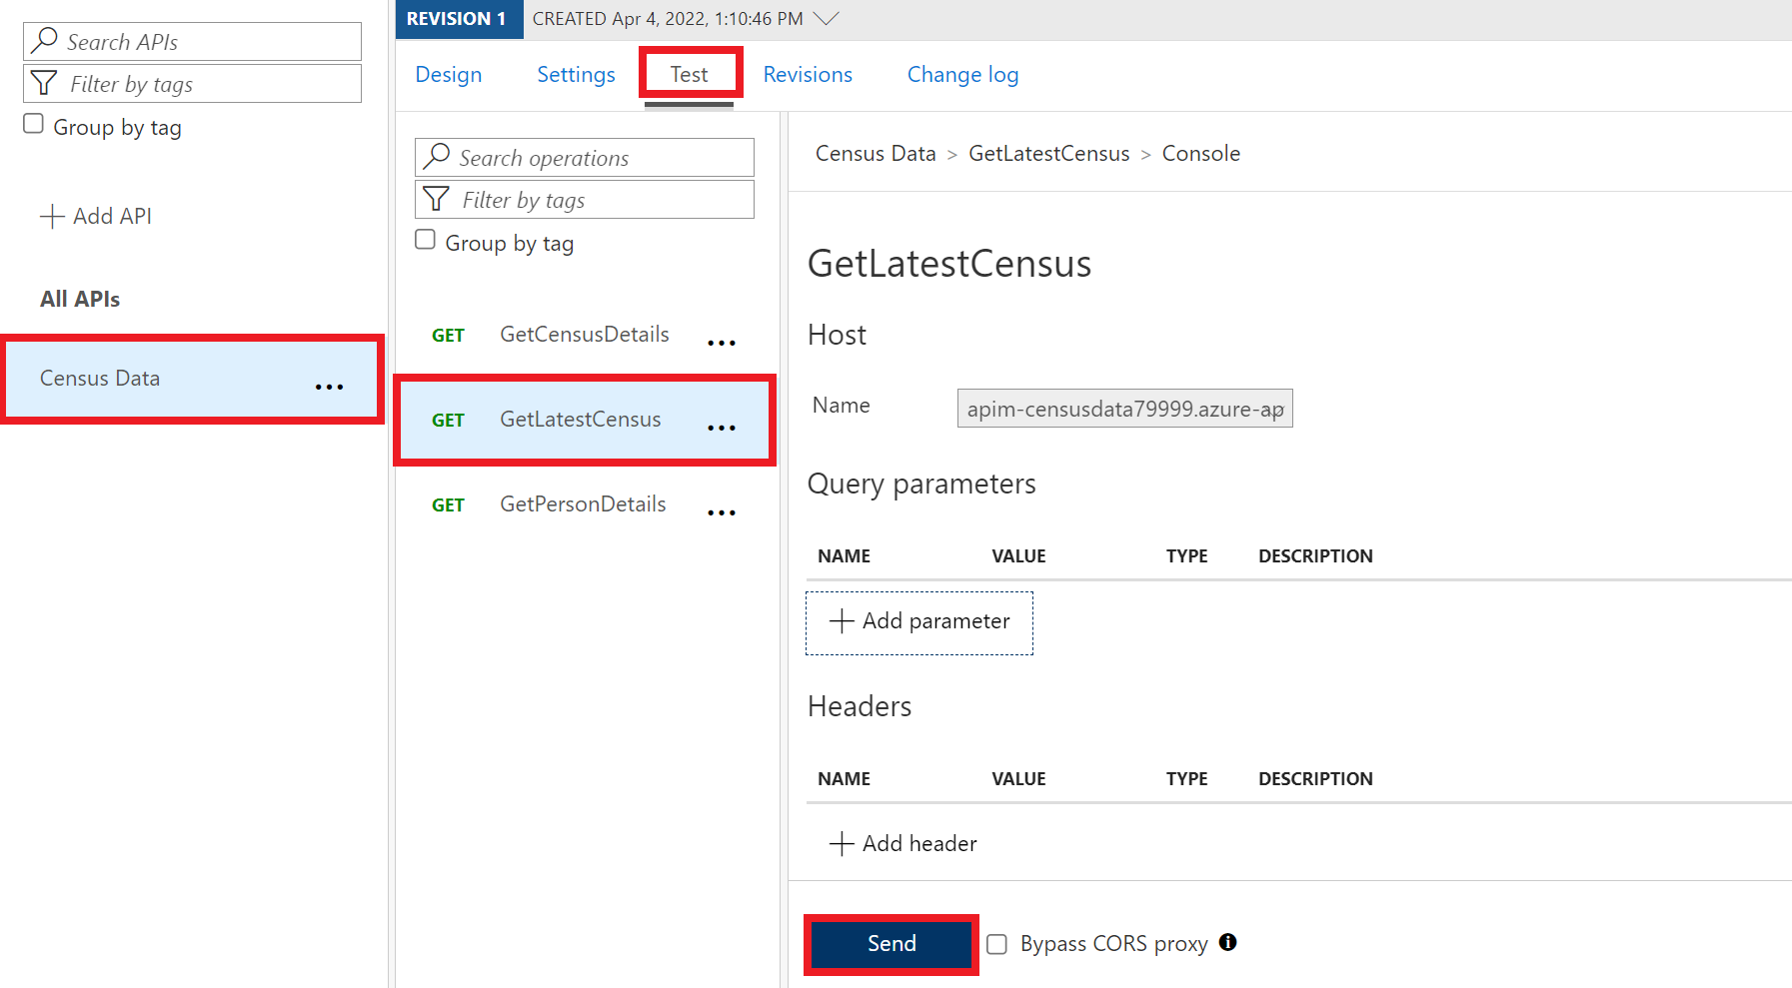Select the GetPersonDetails operation
This screenshot has height=988, width=1792.
[585, 504]
